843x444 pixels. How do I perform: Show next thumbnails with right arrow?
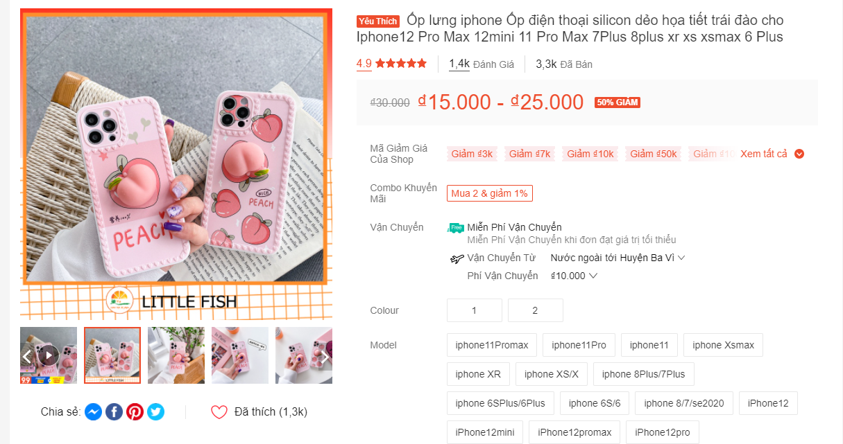[x=325, y=357]
